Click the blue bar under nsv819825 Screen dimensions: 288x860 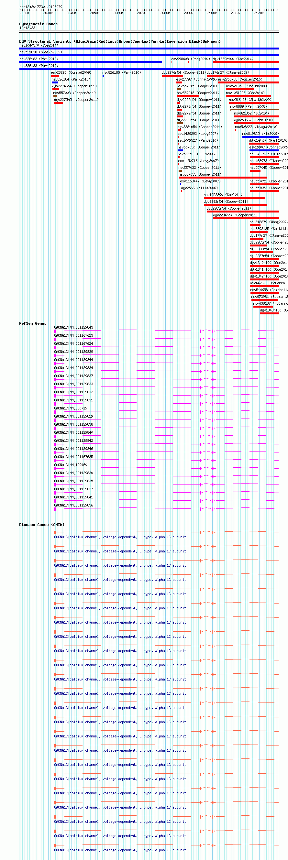pyautogui.click(x=260, y=137)
